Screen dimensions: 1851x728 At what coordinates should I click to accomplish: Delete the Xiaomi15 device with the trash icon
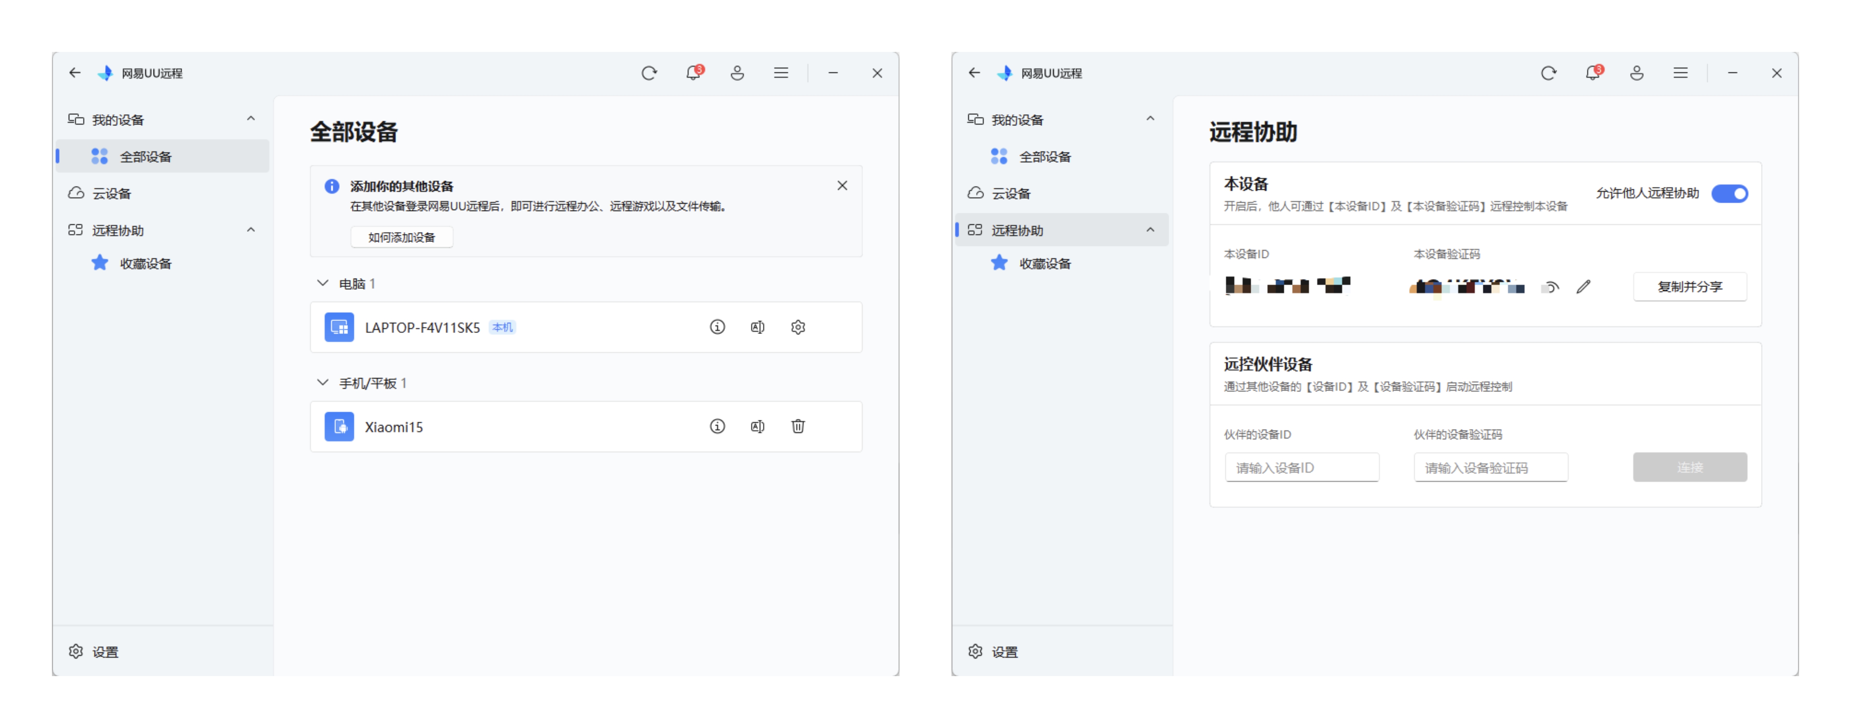797,426
